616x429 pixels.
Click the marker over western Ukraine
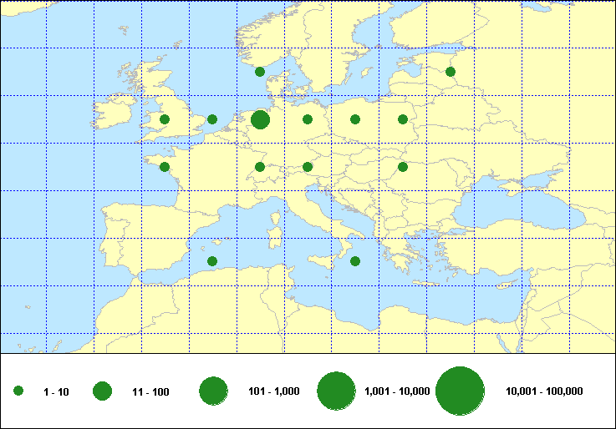403,167
